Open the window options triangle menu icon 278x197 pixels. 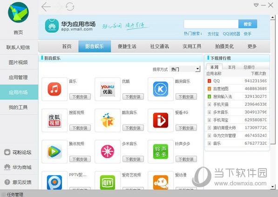[256, 5]
